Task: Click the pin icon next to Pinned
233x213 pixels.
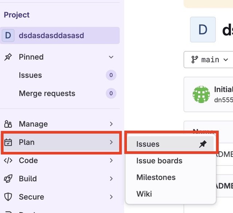Action: pyautogui.click(x=8, y=57)
